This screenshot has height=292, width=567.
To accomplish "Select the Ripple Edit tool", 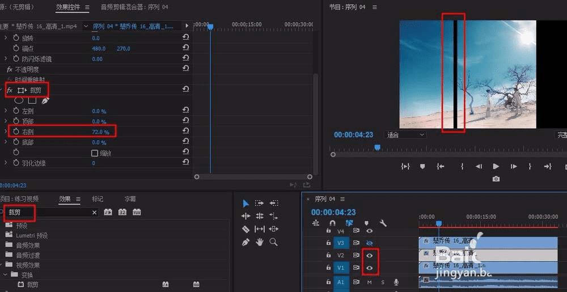I will click(246, 216).
